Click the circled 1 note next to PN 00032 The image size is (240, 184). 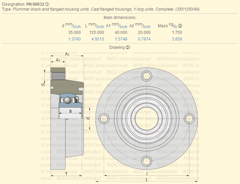47,4
